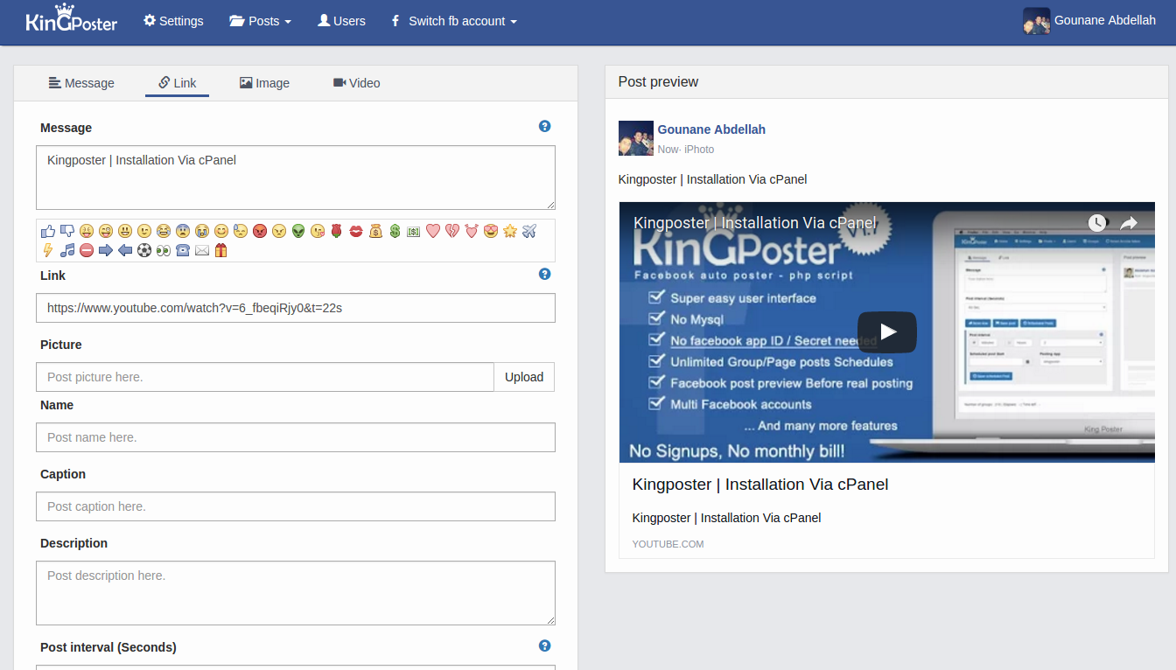Screen dimensions: 1176x670
Task: Click the Upload picture button
Action: click(x=524, y=377)
